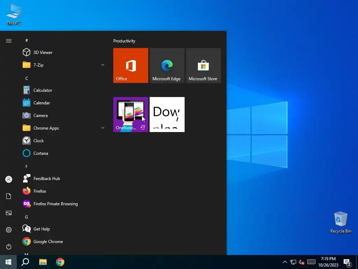This screenshot has width=358, height=269.
Task: Select the This PC desktop icon
Action: [14, 15]
